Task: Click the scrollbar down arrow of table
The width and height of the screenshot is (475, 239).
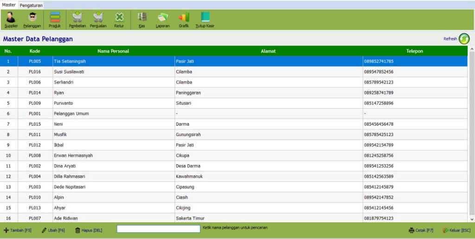Action: click(472, 219)
